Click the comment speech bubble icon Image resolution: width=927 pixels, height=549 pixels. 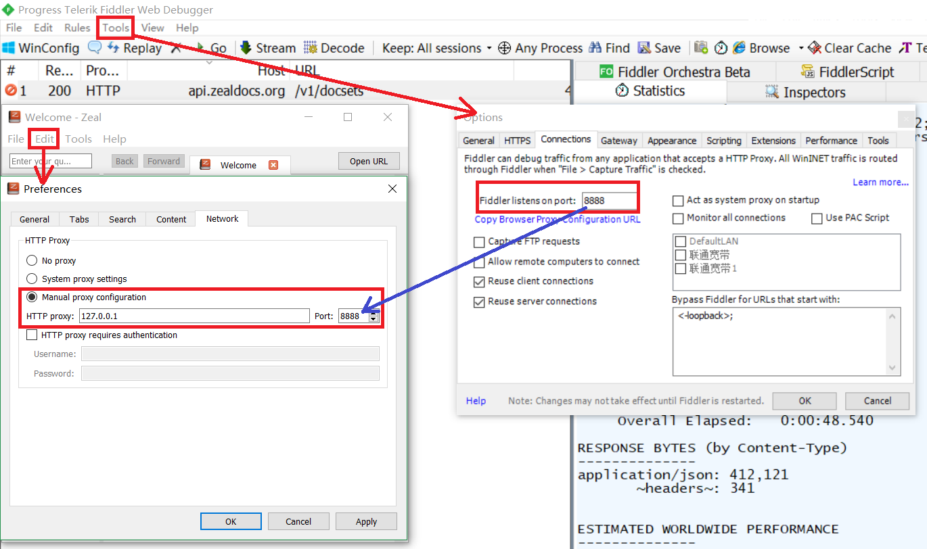95,48
